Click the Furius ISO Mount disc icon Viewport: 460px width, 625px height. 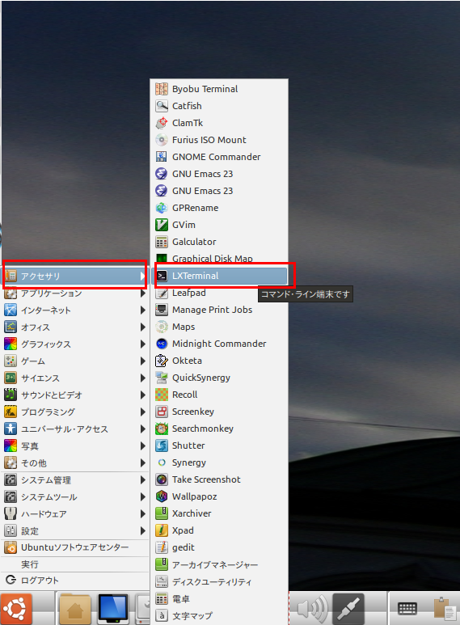(x=162, y=140)
